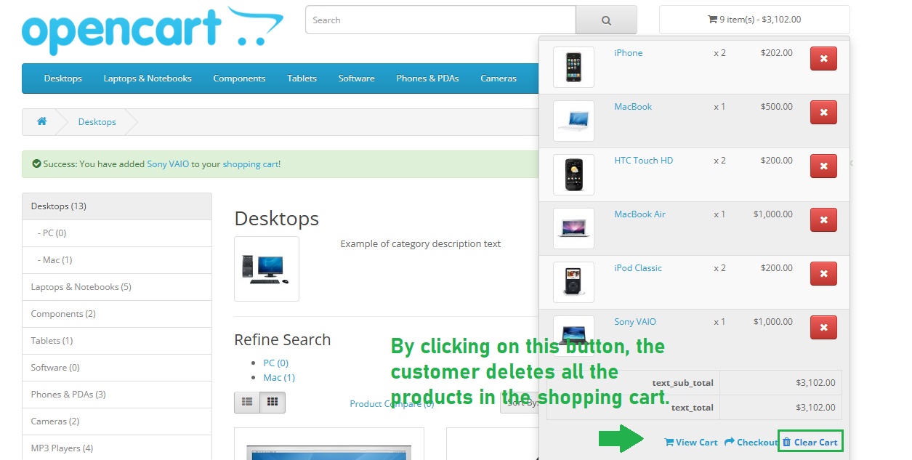Open Laptops & Notebooks menu

148,78
